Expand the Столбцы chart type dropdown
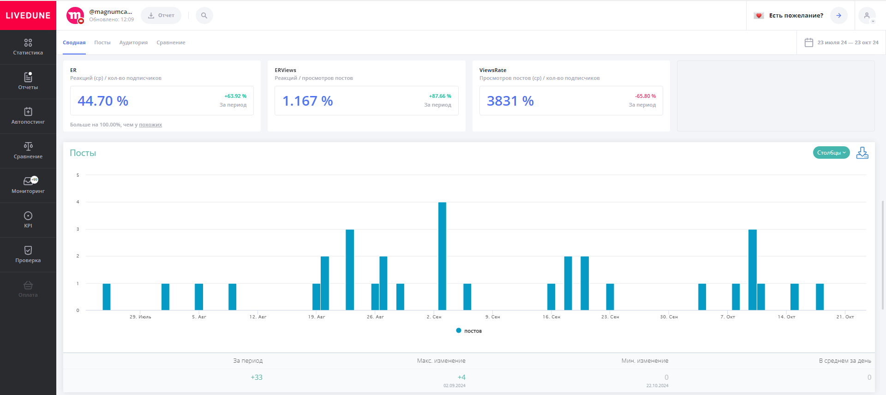The image size is (886, 395). pos(831,153)
